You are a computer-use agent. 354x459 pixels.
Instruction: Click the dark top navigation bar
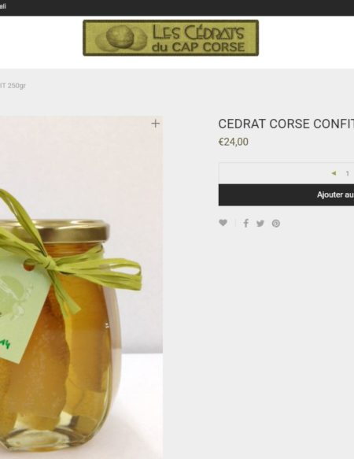177,8
